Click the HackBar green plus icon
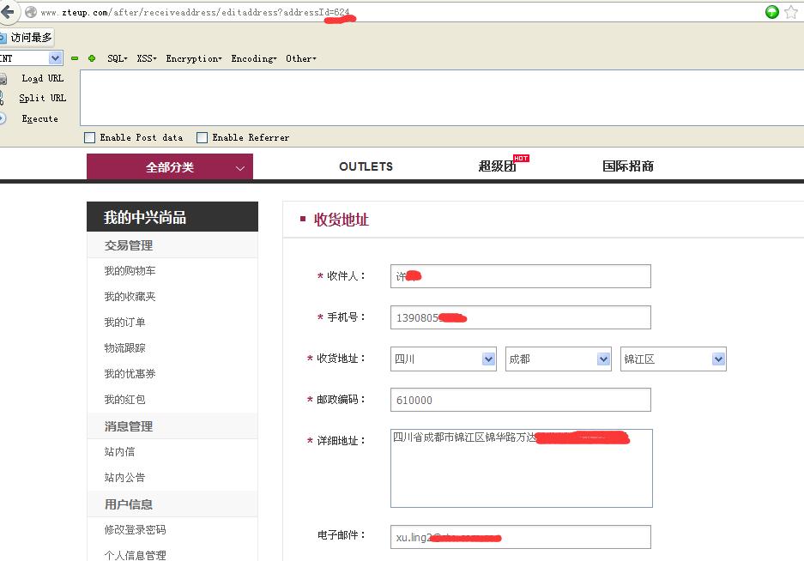 pyautogui.click(x=92, y=58)
